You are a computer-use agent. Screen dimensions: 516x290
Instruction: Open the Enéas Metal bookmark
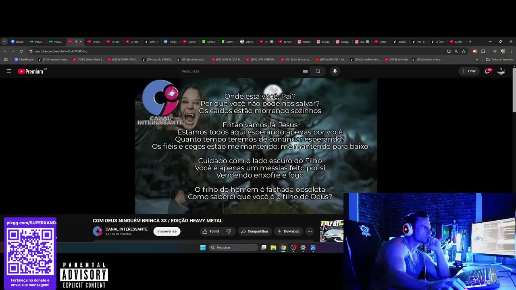(x=88, y=60)
